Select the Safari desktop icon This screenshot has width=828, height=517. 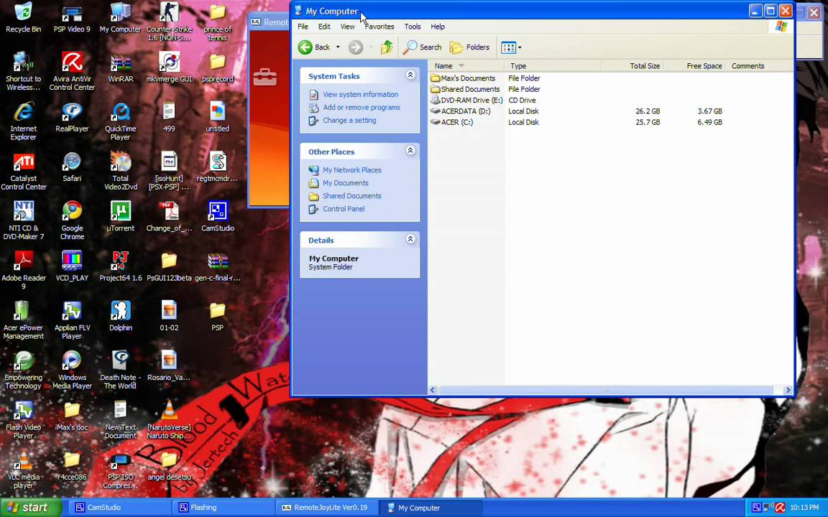tap(72, 168)
